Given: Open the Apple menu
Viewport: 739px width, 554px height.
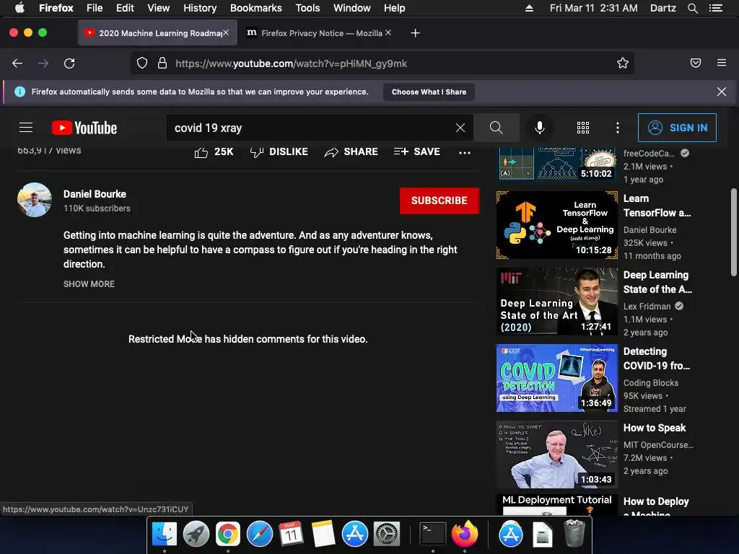Looking at the screenshot, I should (19, 8).
